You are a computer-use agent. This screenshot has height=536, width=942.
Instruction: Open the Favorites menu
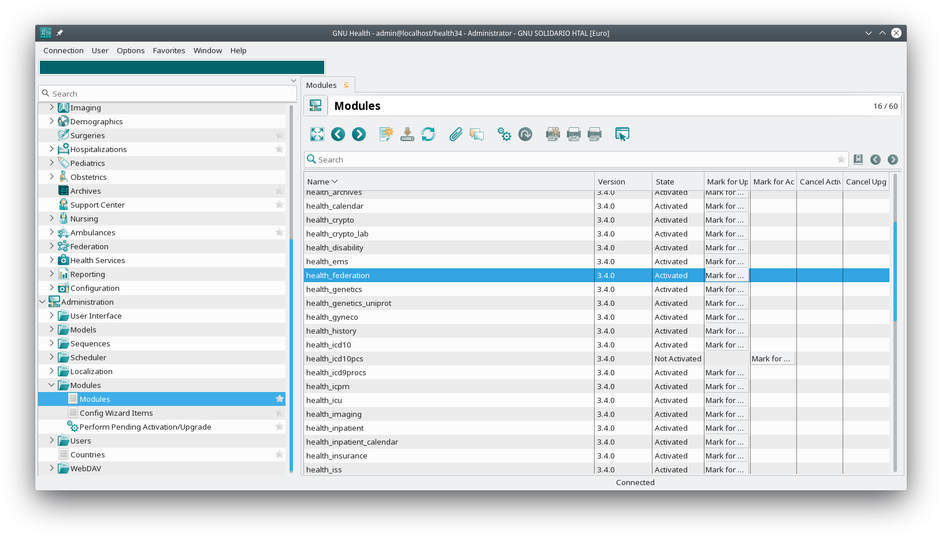169,50
